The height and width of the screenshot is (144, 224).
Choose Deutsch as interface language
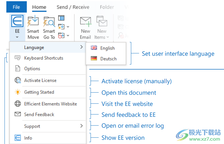click(106, 59)
